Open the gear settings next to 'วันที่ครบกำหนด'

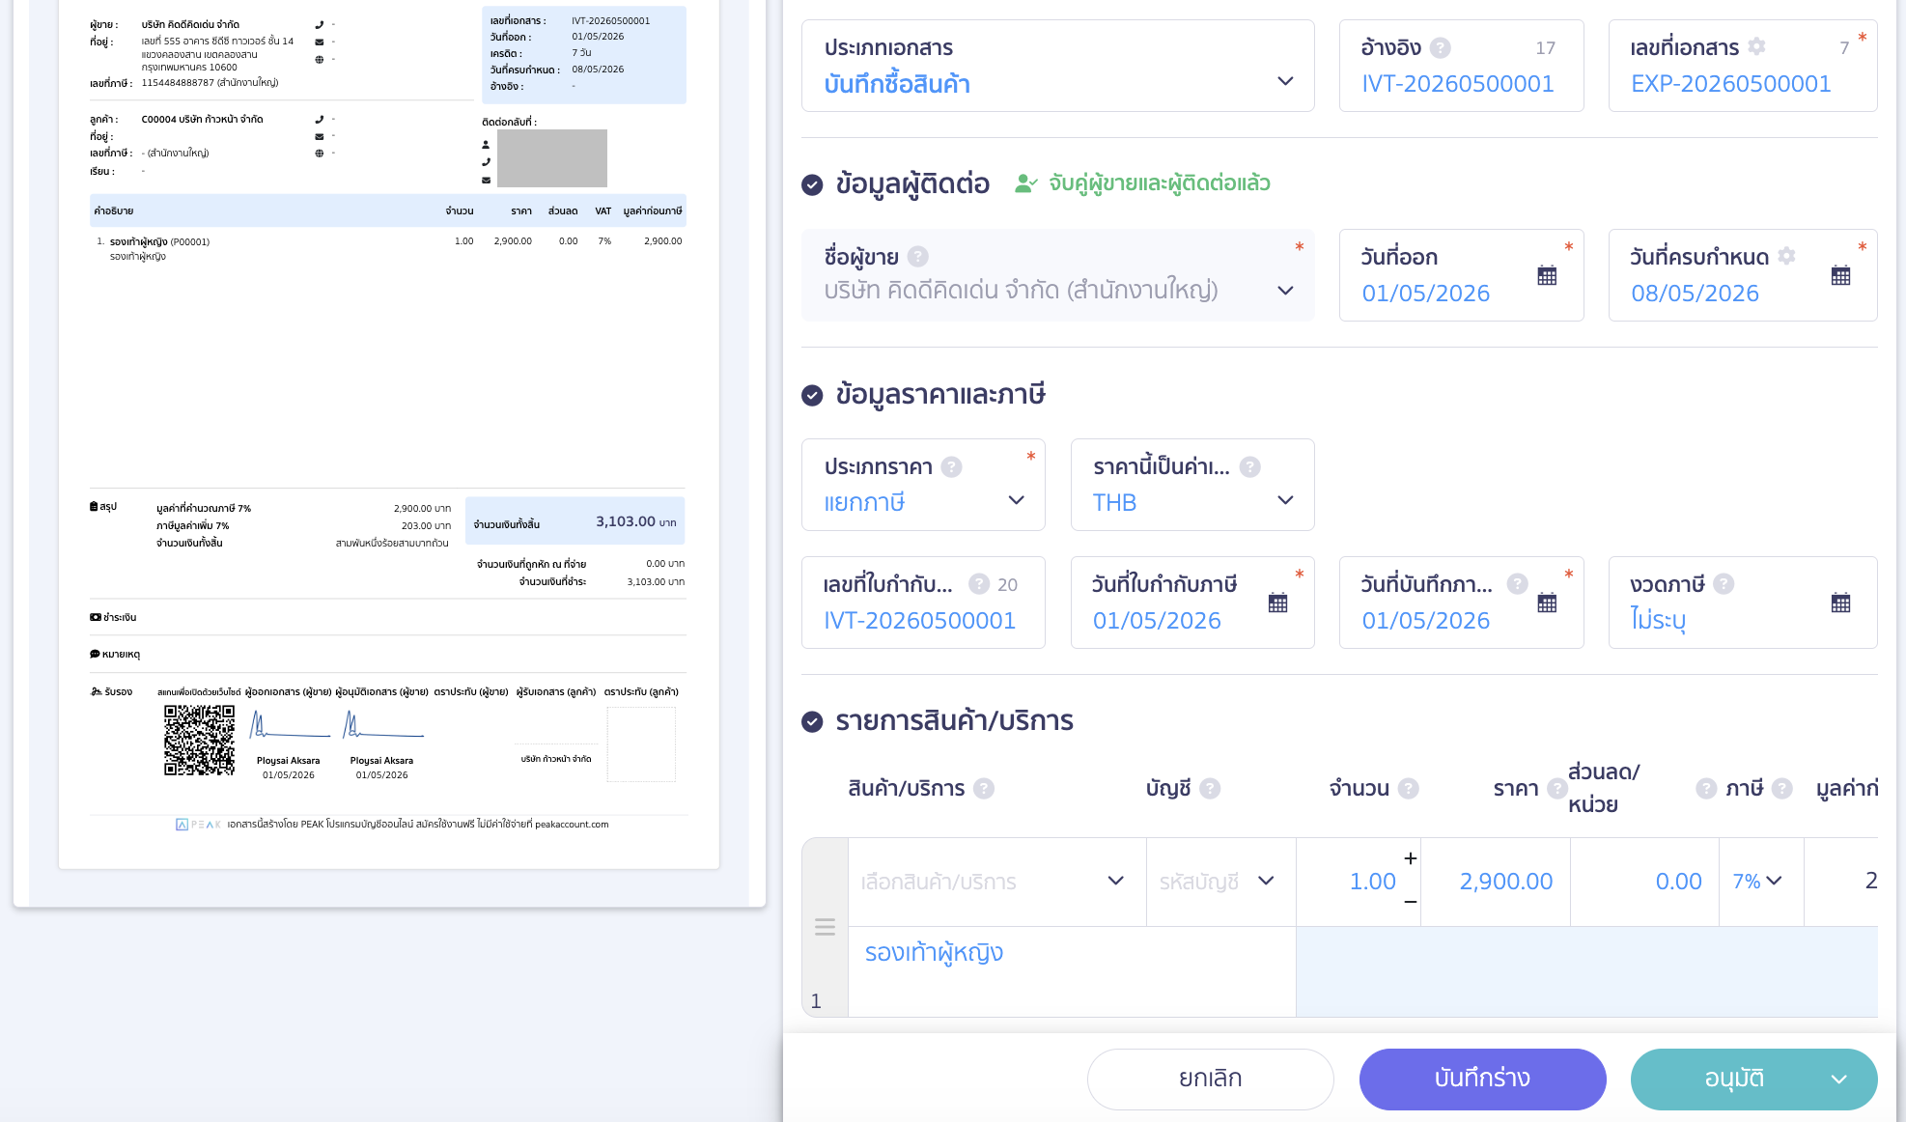[1786, 256]
